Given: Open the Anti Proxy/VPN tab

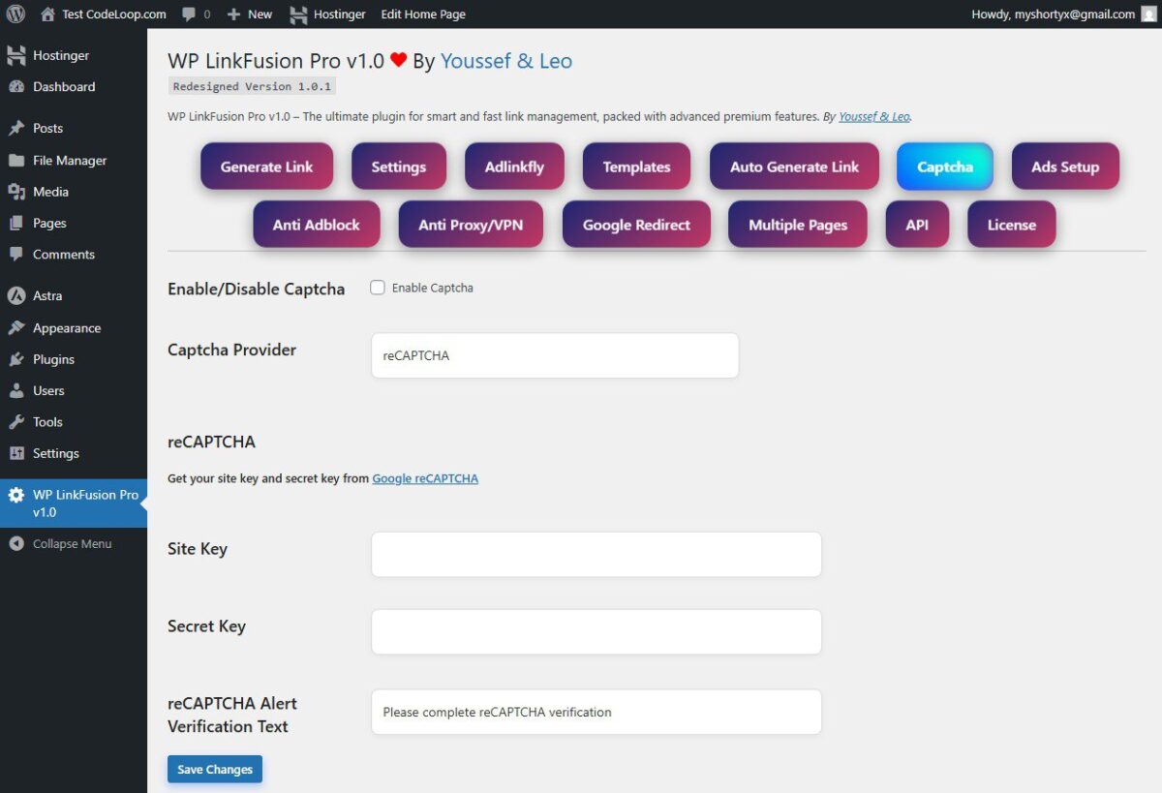Looking at the screenshot, I should coord(471,225).
